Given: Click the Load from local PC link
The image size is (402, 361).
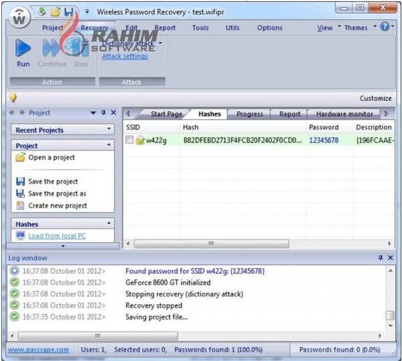Looking at the screenshot, I should point(57,235).
